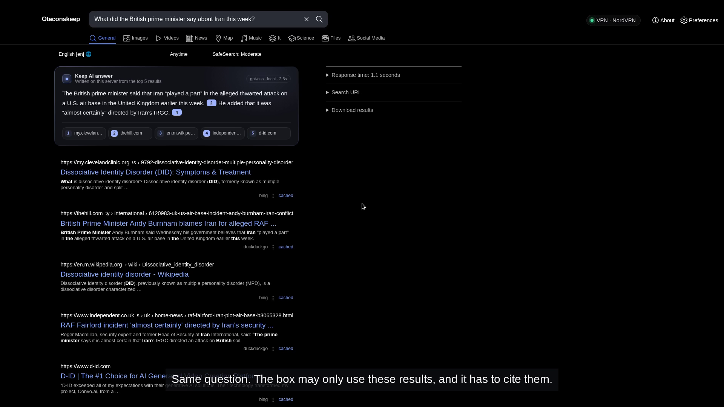
Task: Click into the search query field
Action: pos(196,19)
